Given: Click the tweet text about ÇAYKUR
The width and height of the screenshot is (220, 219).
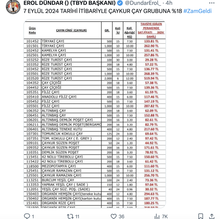Looking at the screenshot, I should (103, 11).
